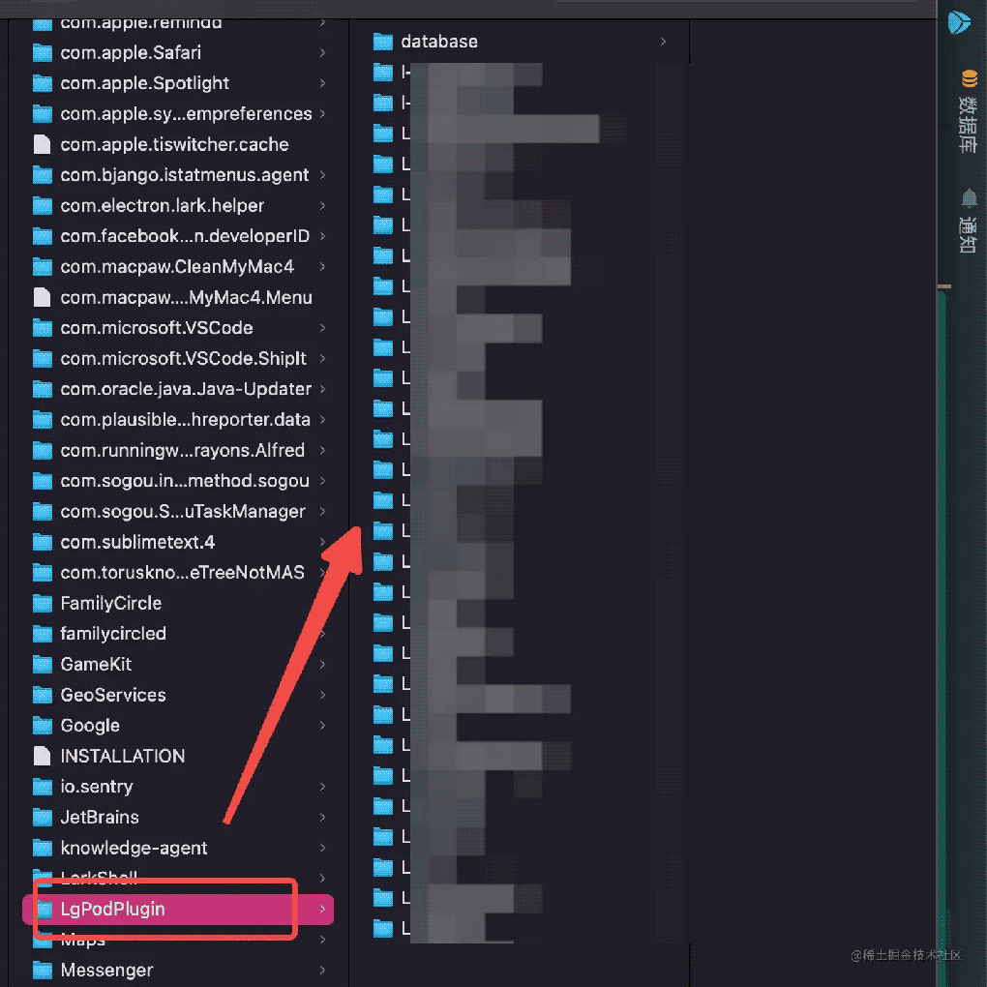Click the com.macpaw.CleanMyMac4 folder icon
Viewport: 987px width, 987px height.
[43, 267]
